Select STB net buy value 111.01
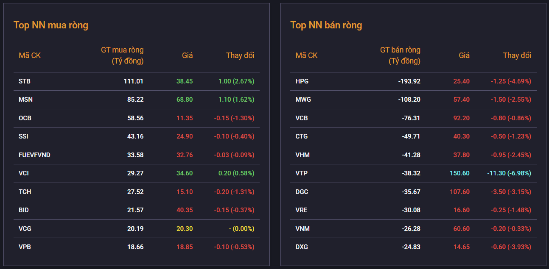This screenshot has width=549, height=269. point(133,81)
